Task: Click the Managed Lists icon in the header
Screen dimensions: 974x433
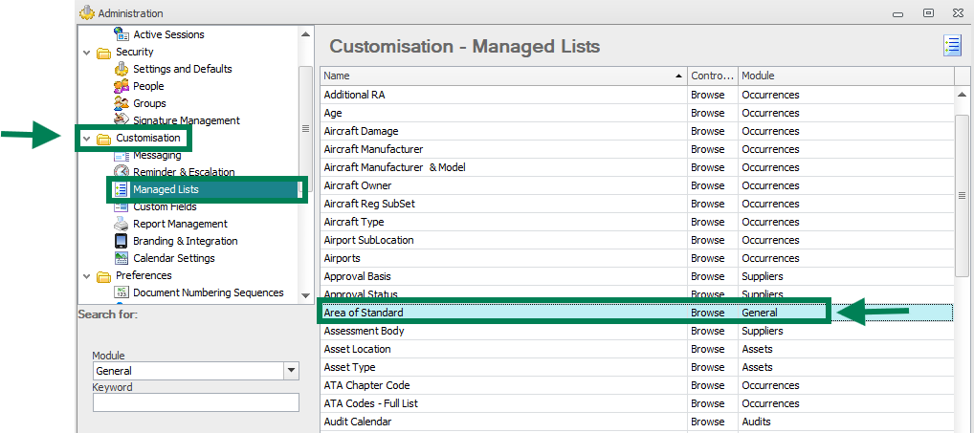Action: click(x=952, y=47)
